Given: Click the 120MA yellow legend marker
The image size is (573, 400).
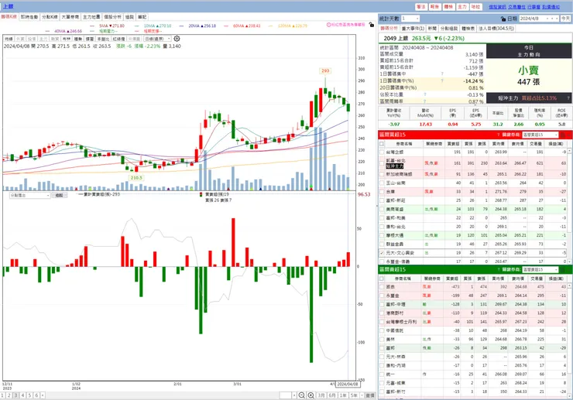Looking at the screenshot, I should (x=270, y=26).
